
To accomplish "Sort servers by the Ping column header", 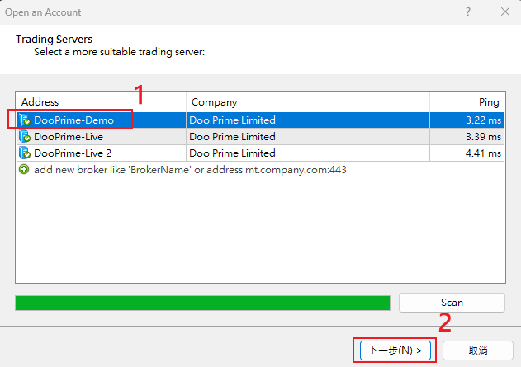I will pyautogui.click(x=467, y=102).
